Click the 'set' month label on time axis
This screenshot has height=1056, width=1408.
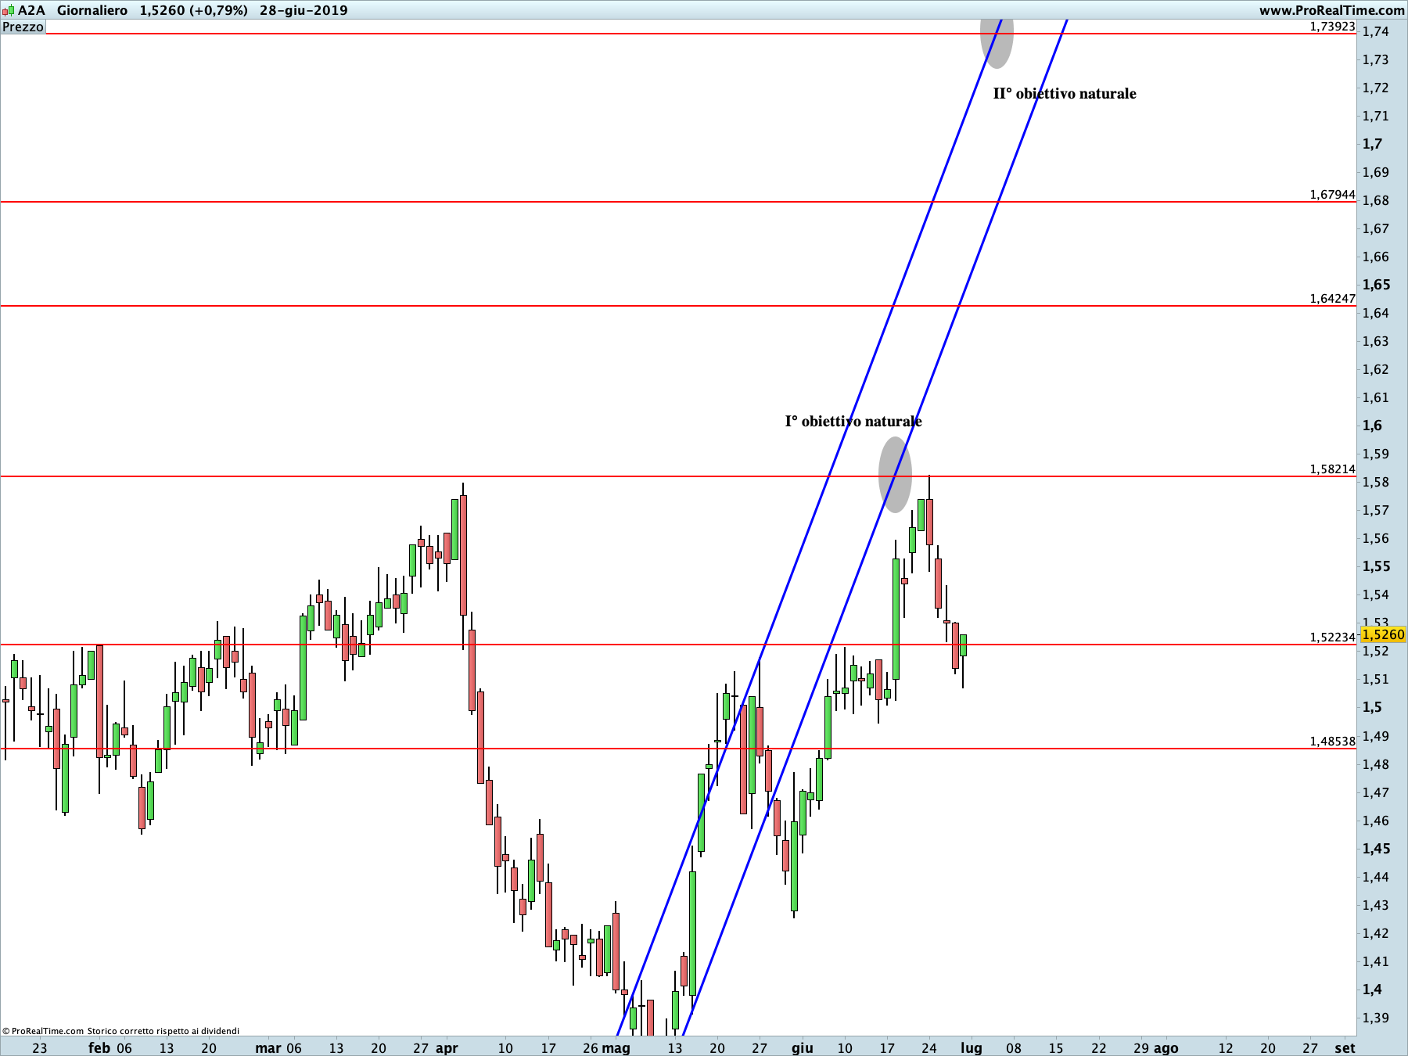click(x=1345, y=1047)
